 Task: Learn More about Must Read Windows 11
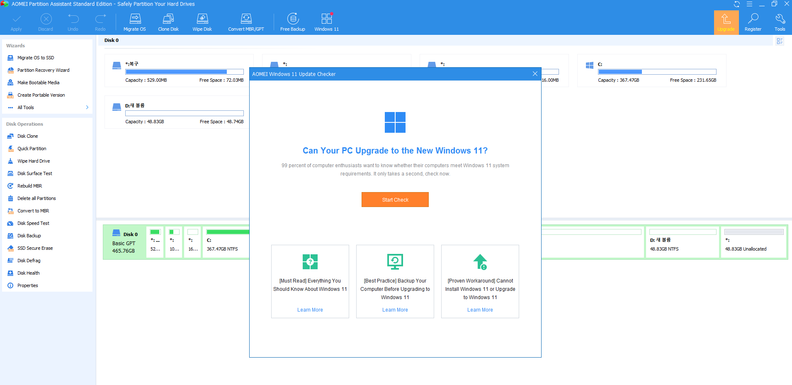310,310
